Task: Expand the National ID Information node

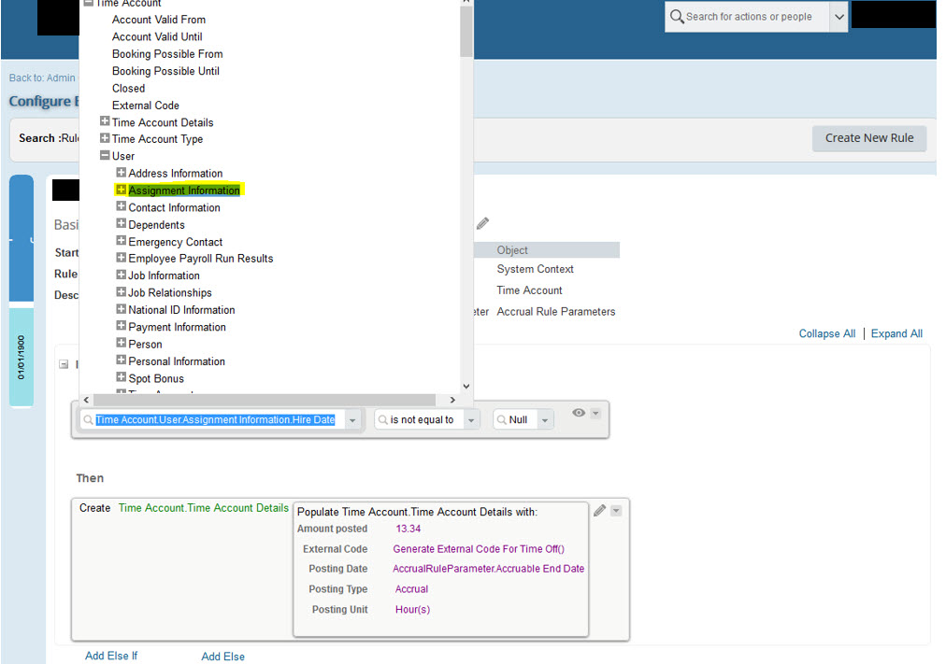Action: click(122, 309)
